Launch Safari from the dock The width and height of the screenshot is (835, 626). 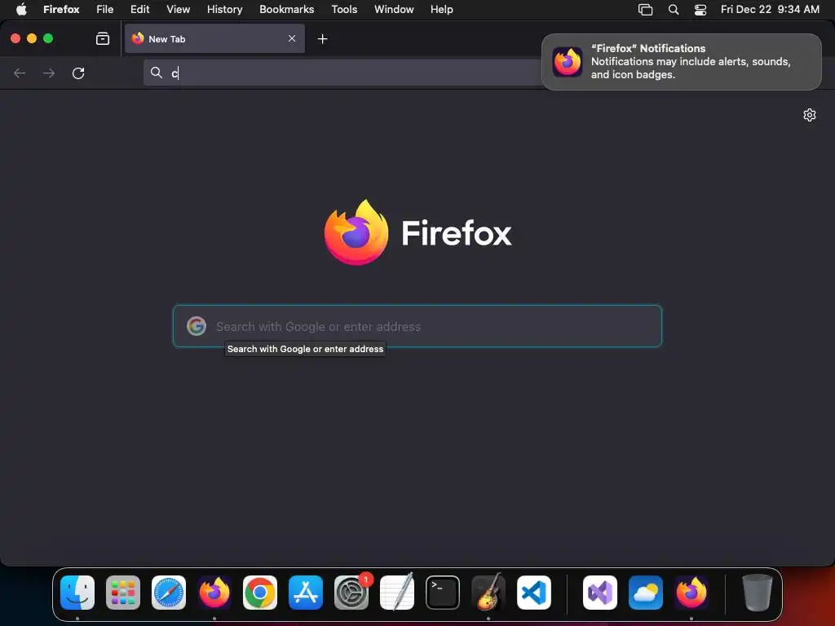pyautogui.click(x=169, y=592)
